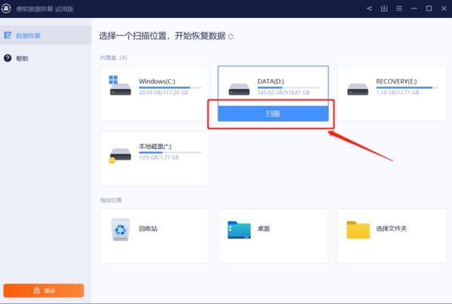Click the 本地磁盘(*:) usage bar
The width and height of the screenshot is (452, 304).
(170, 153)
